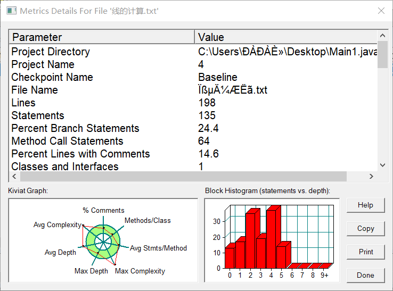Screen dimensions: 393x291
Task: Click the vertical scrollbar thumb
Action: [382, 54]
